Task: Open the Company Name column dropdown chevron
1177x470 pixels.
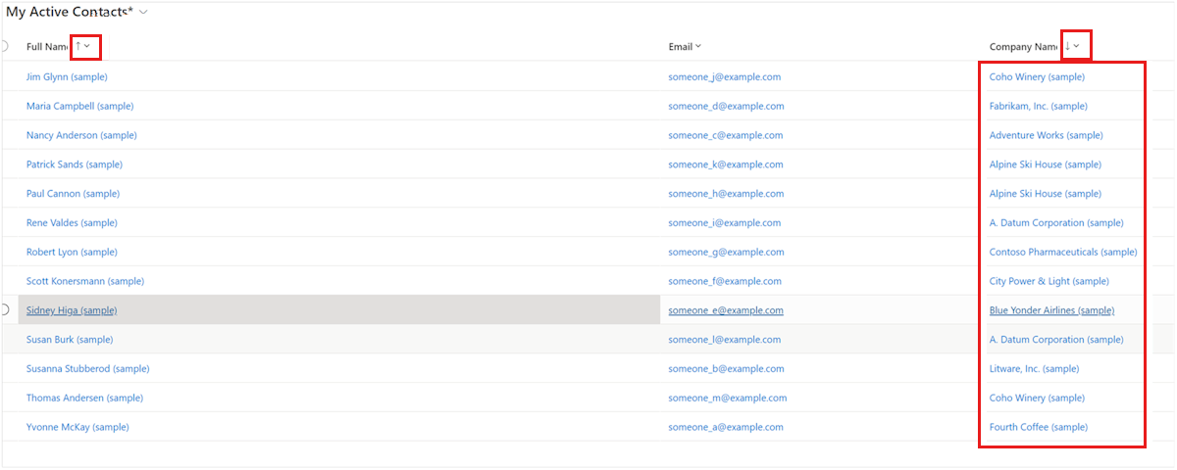Action: (1077, 46)
